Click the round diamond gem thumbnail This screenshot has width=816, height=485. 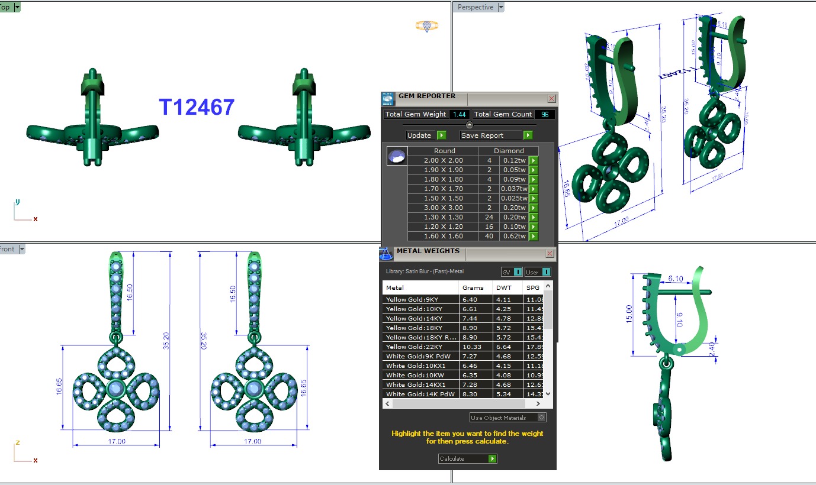point(397,156)
